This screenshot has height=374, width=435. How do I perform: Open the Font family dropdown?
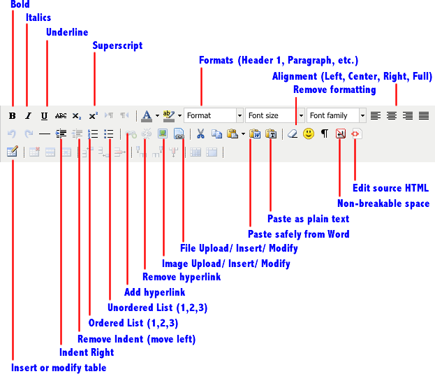coord(337,115)
